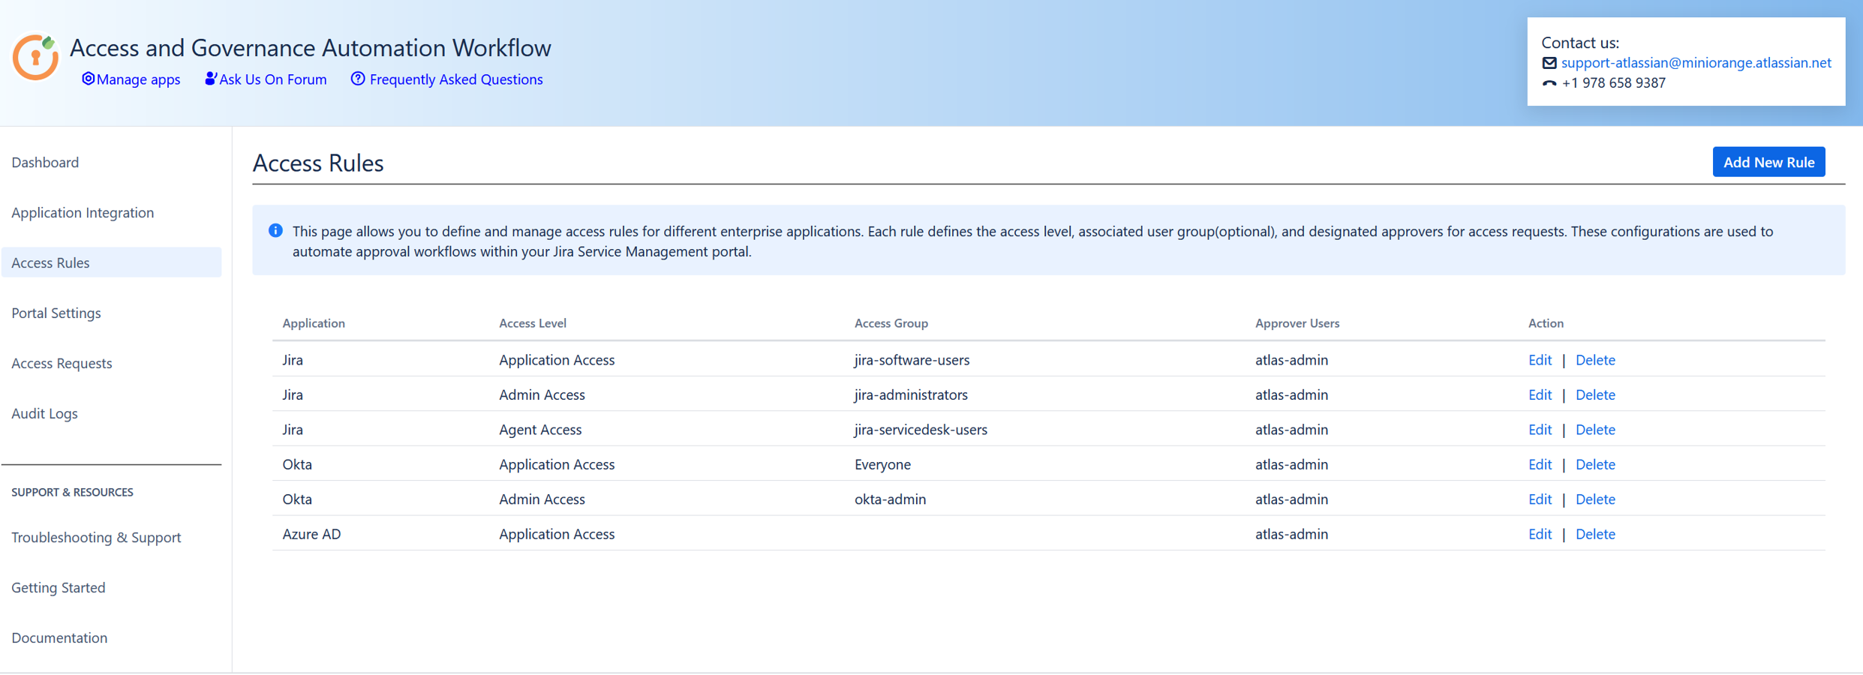Click the support email address link
Viewport: 1863px width, 675px height.
coord(1696,63)
